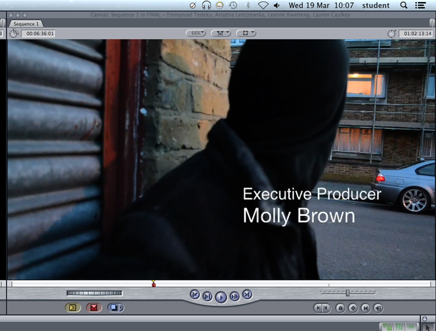Click the Wi-Fi icon in menu bar
This screenshot has width=436, height=331.
pos(263,6)
